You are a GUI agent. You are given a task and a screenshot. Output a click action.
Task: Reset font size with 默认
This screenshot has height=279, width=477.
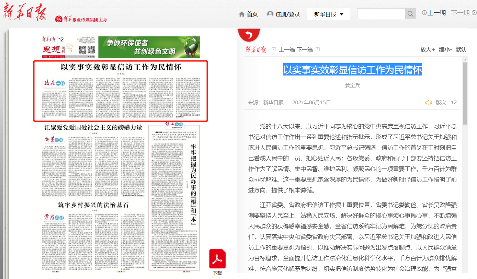pos(461,49)
